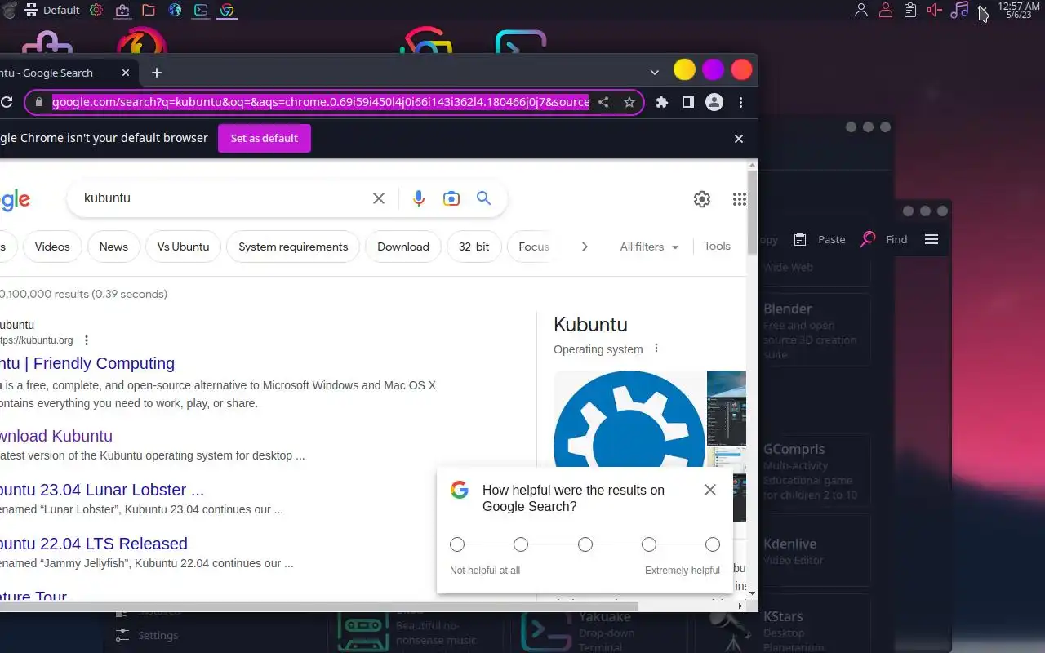
Task: Open the Friendly Computing result link
Action: click(87, 363)
